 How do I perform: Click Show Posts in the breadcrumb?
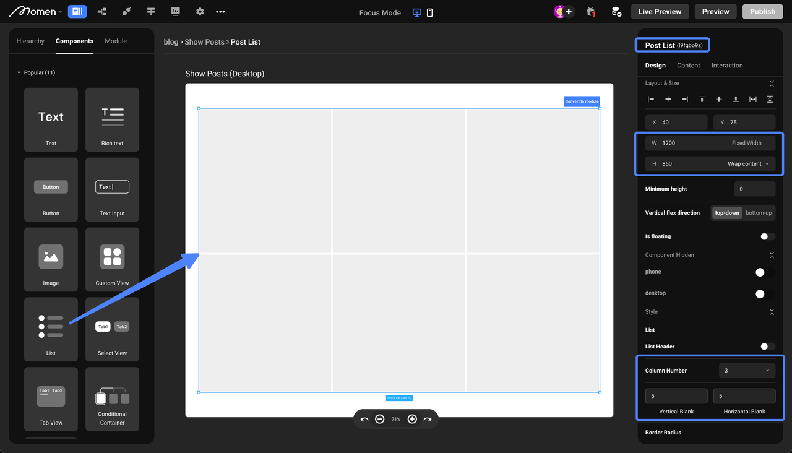[x=204, y=42]
